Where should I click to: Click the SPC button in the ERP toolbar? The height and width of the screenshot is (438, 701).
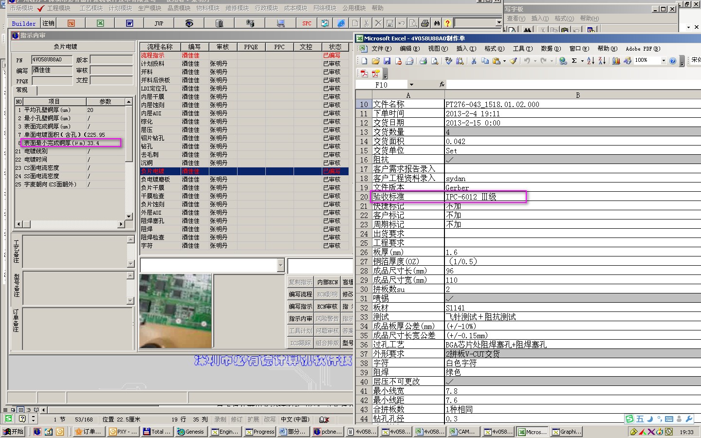pyautogui.click(x=307, y=23)
